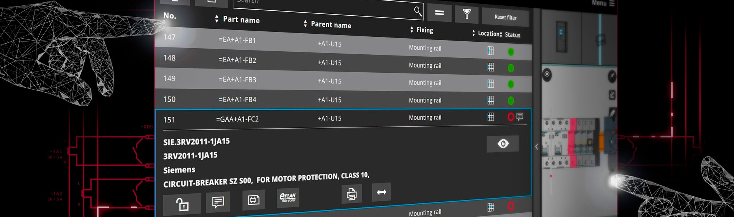Toggle the green status indicator for row 147
The height and width of the screenshot is (217, 734).
click(x=511, y=52)
